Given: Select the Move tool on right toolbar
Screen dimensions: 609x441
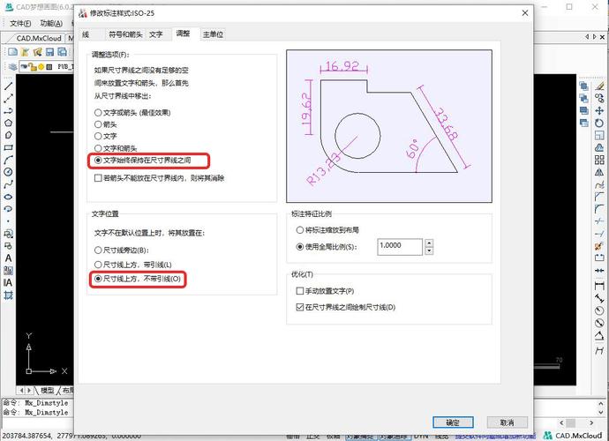Looking at the screenshot, I should pyautogui.click(x=599, y=111).
